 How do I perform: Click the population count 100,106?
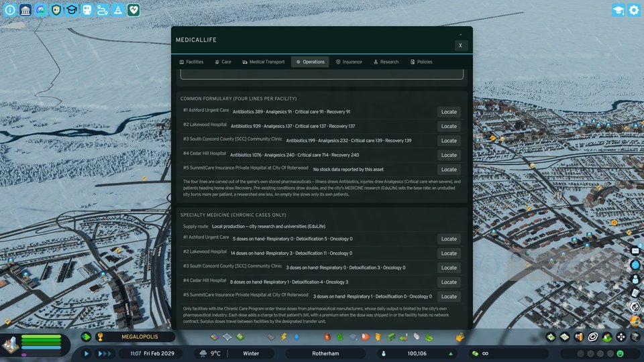point(417,353)
